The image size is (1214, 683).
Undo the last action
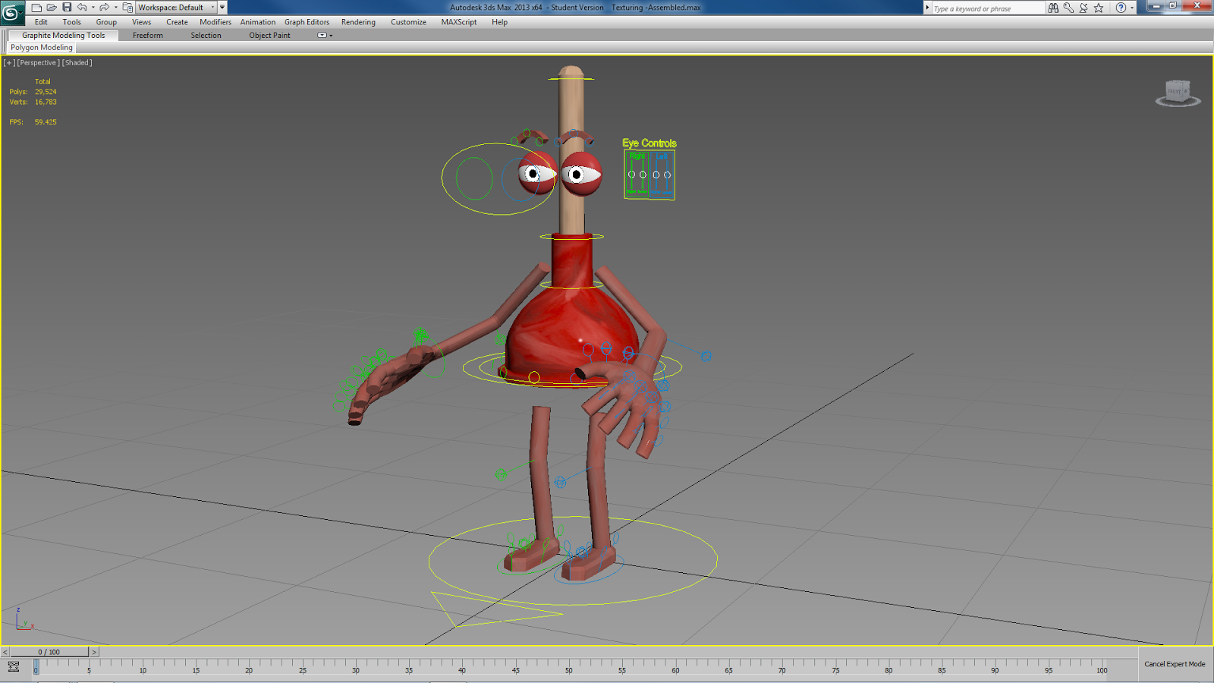pos(82,6)
